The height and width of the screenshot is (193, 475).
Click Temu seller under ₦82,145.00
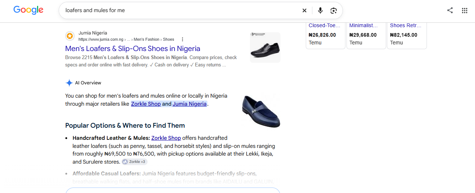coord(396,43)
